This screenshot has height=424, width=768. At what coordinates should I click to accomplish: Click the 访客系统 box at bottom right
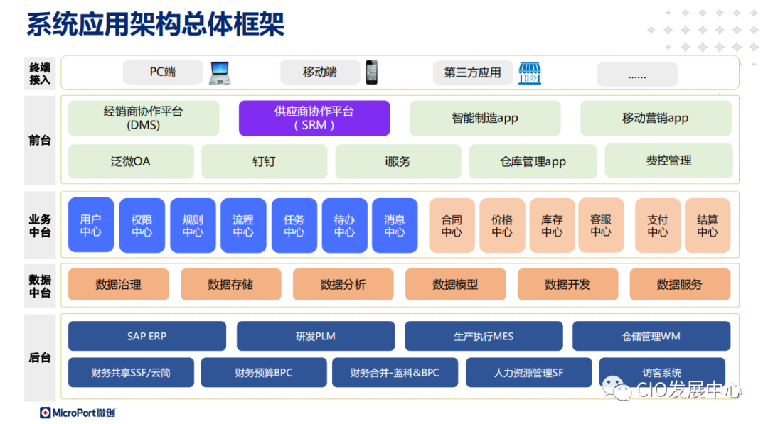click(x=661, y=372)
